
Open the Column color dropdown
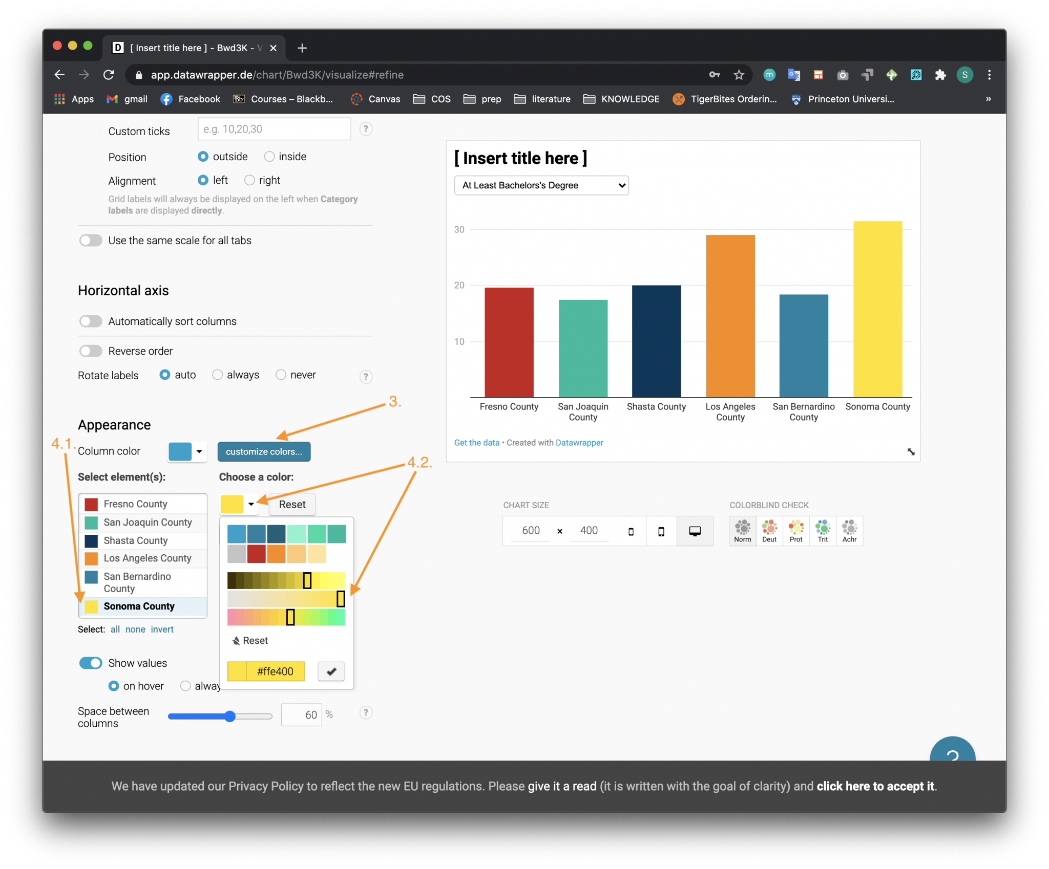[x=187, y=451]
